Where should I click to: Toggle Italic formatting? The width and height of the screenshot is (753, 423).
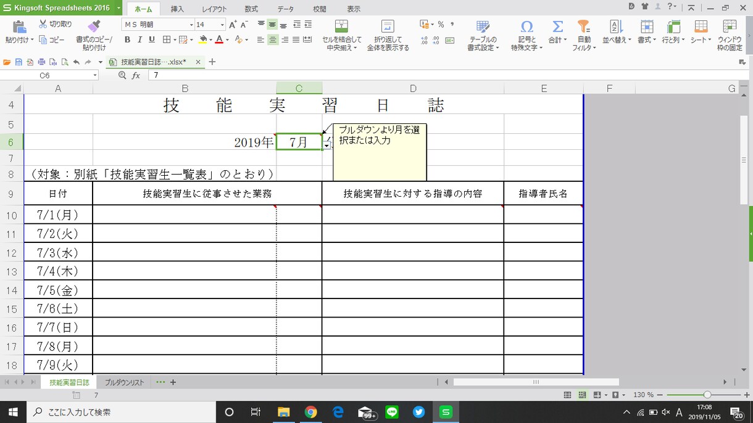click(140, 40)
